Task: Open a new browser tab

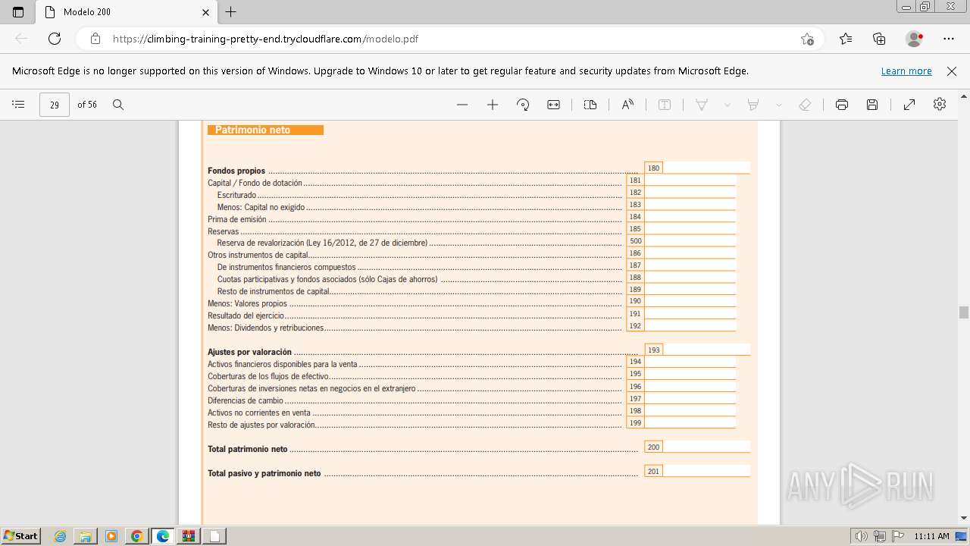Action: coord(231,12)
